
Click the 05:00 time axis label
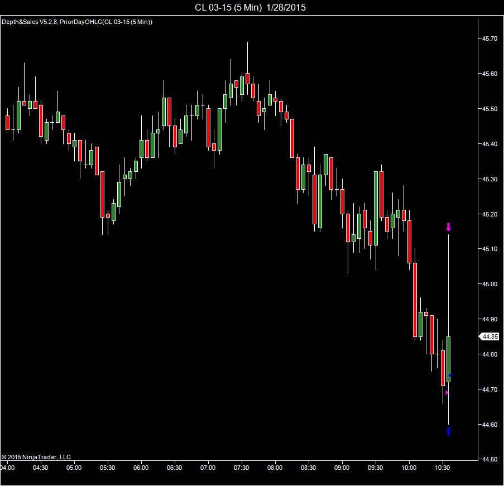pyautogui.click(x=74, y=468)
